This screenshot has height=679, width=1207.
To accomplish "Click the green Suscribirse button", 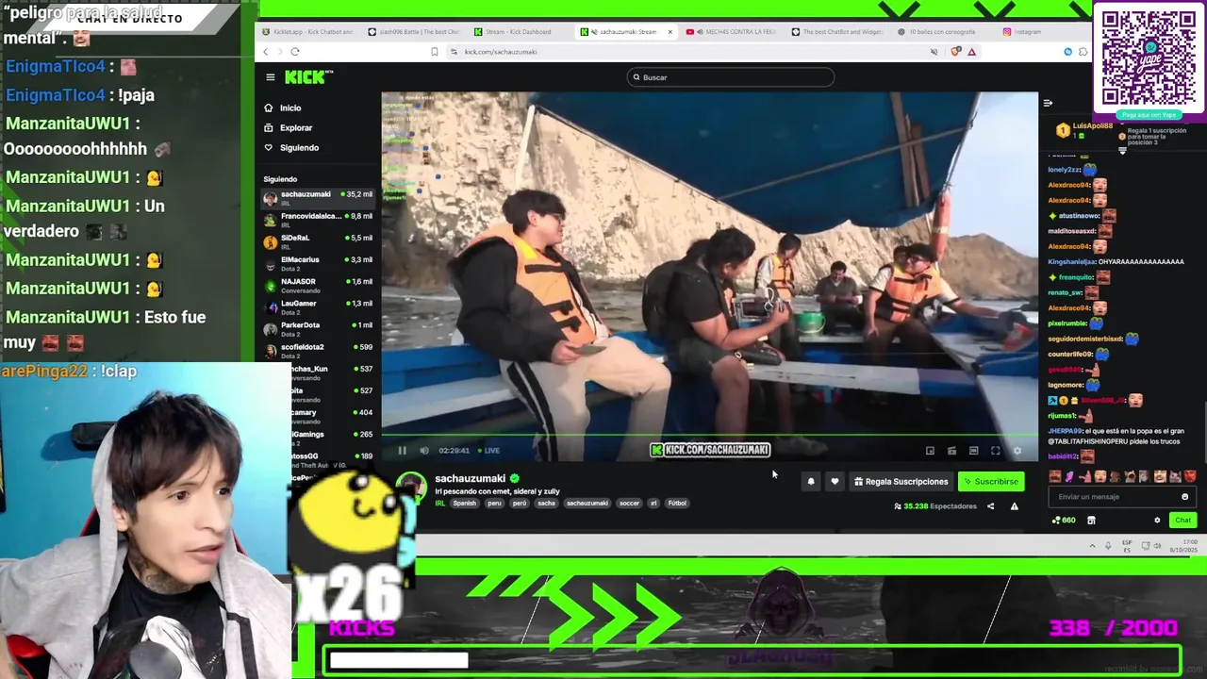I will coord(991,482).
